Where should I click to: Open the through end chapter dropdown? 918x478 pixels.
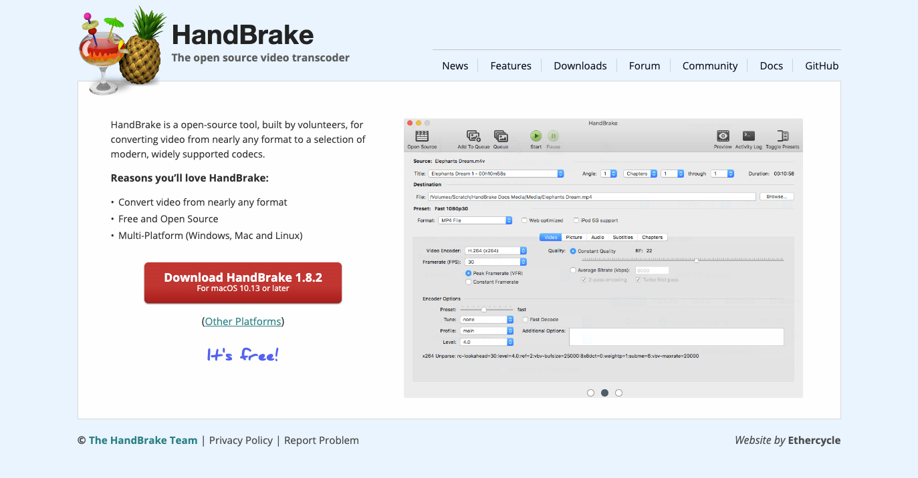(x=722, y=174)
